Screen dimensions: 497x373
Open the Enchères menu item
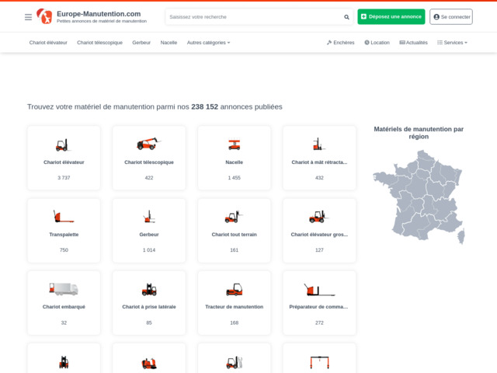click(341, 43)
